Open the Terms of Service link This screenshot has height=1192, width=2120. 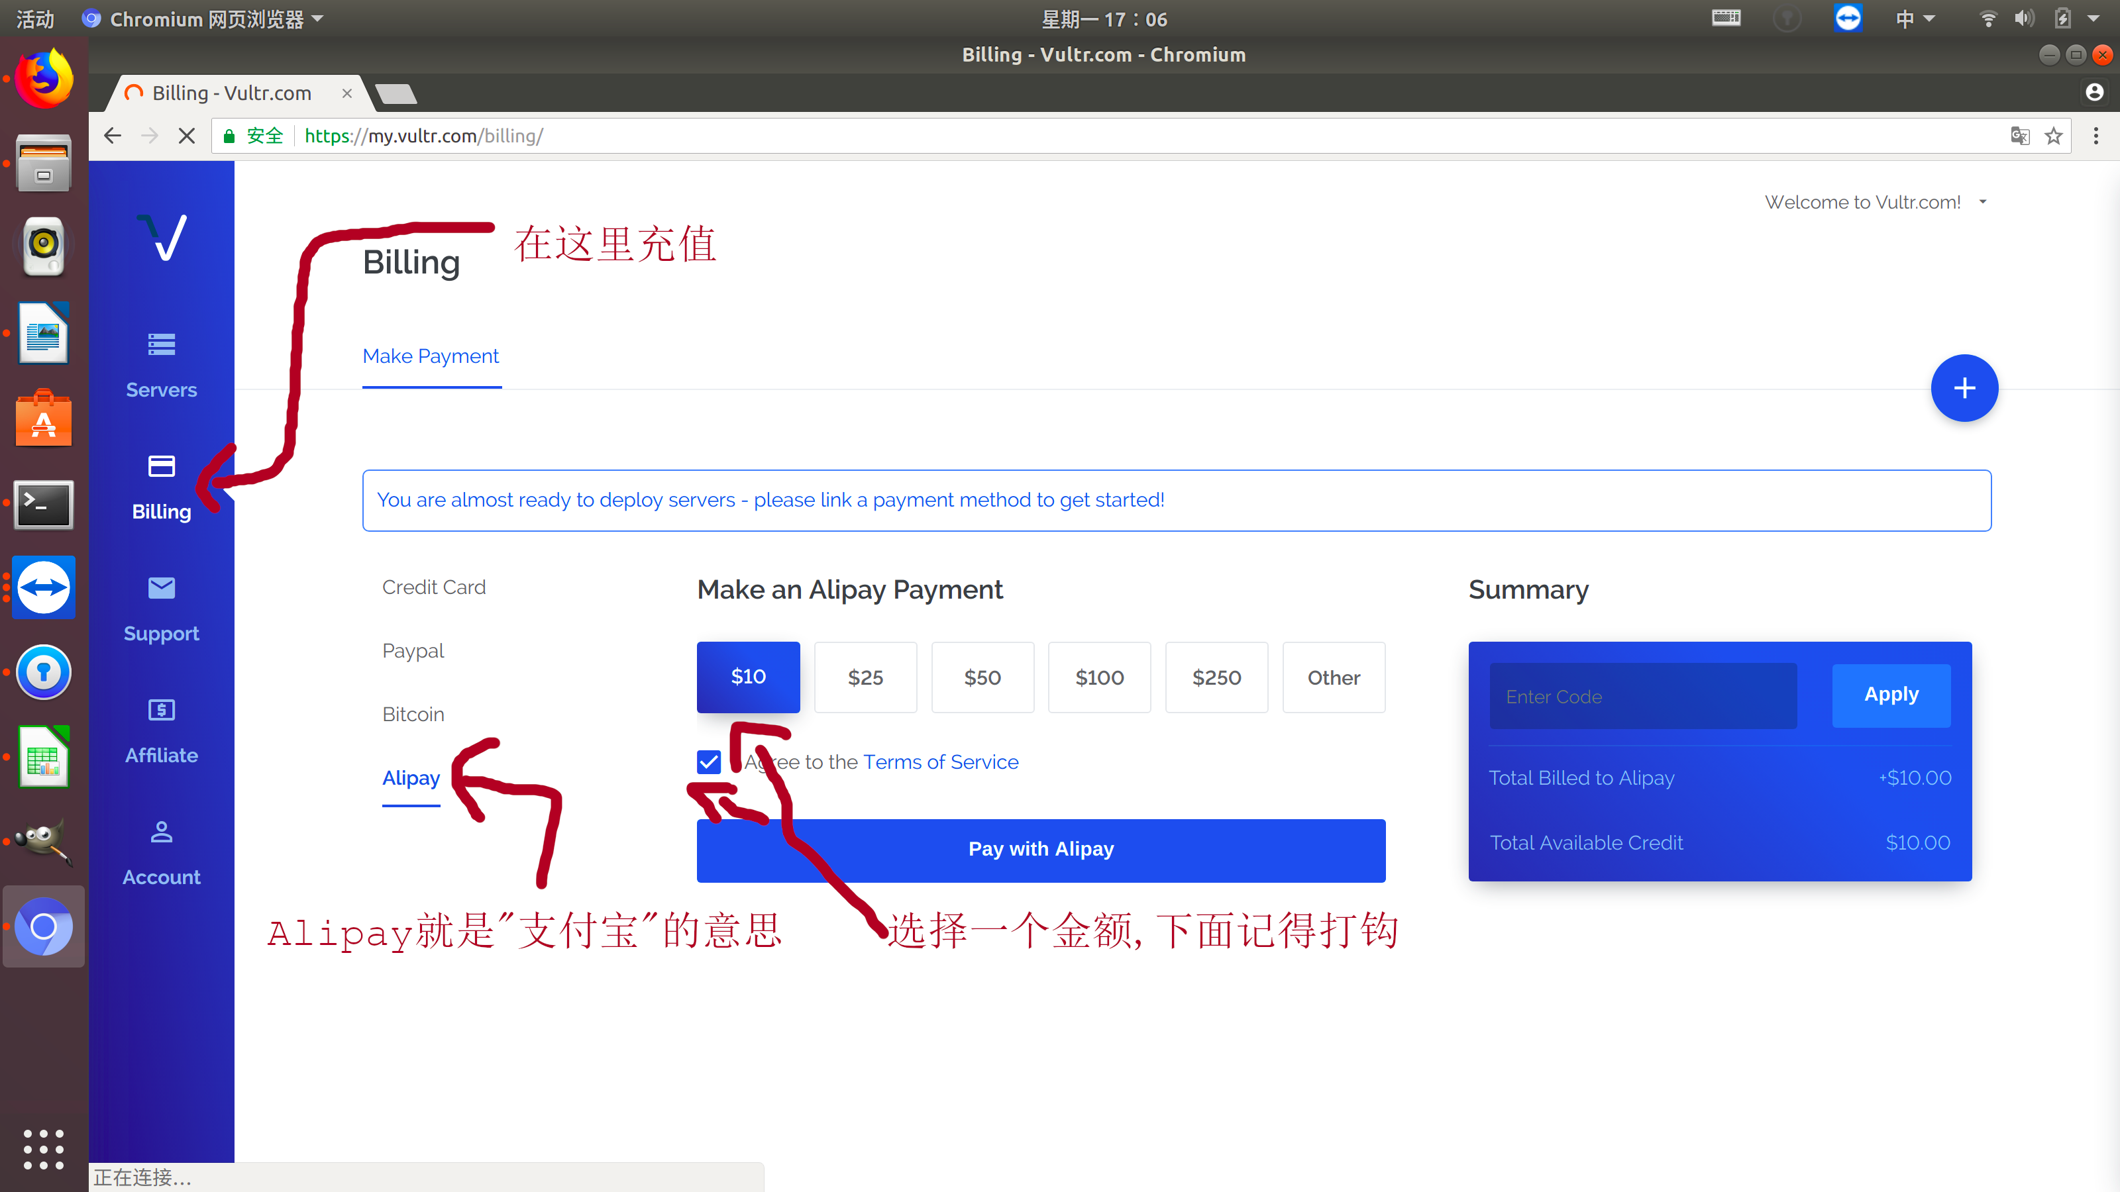(x=941, y=762)
